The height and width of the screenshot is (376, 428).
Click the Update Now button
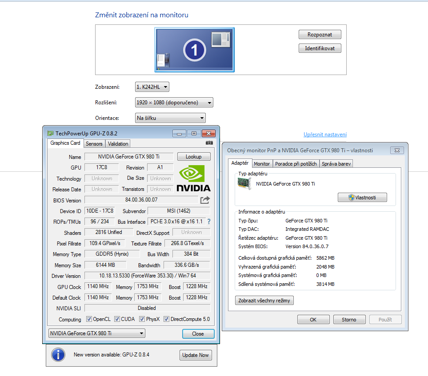click(196, 355)
